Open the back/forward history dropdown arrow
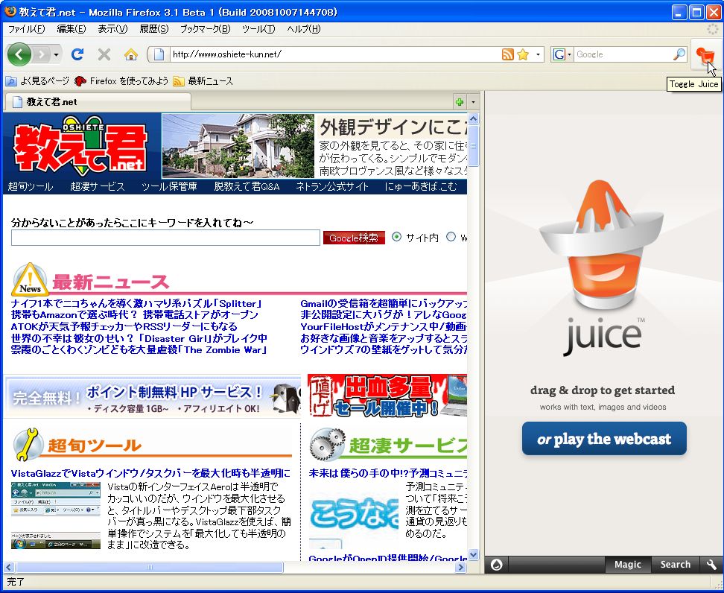This screenshot has height=593, width=724. (x=56, y=54)
